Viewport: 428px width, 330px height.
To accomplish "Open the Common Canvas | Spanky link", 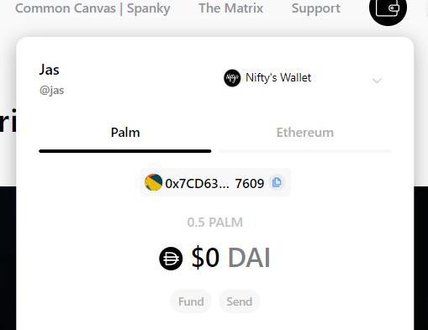I will [x=92, y=8].
